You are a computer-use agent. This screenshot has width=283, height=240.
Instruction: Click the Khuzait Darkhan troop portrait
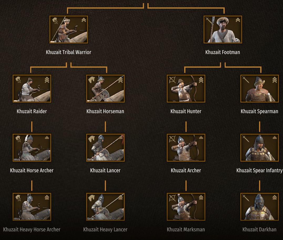pos(260,207)
